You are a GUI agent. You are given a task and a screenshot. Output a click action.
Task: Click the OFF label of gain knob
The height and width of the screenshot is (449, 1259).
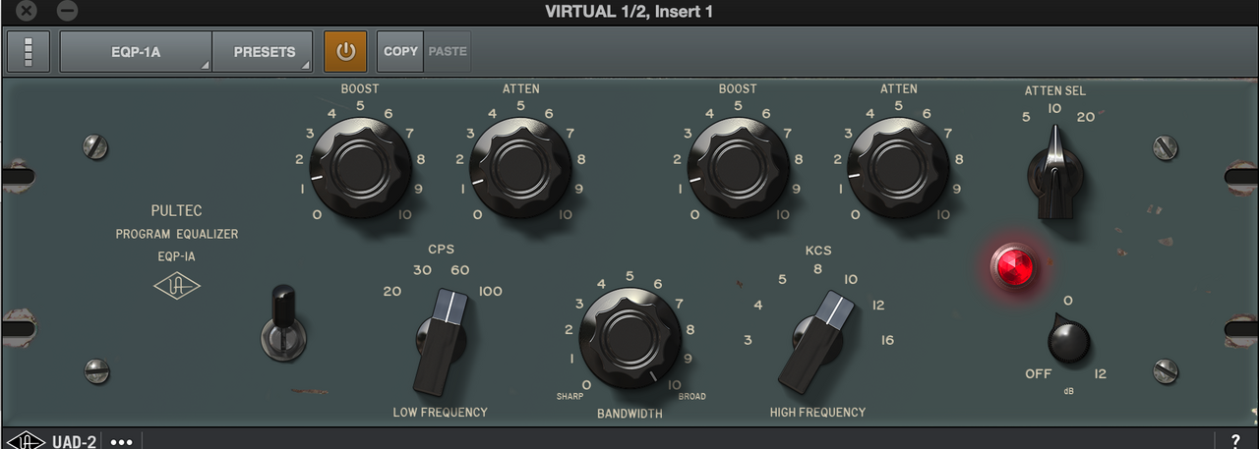[x=1039, y=374]
